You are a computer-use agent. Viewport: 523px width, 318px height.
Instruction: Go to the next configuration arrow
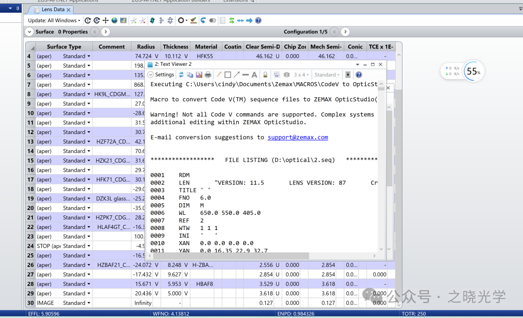tap(345, 32)
